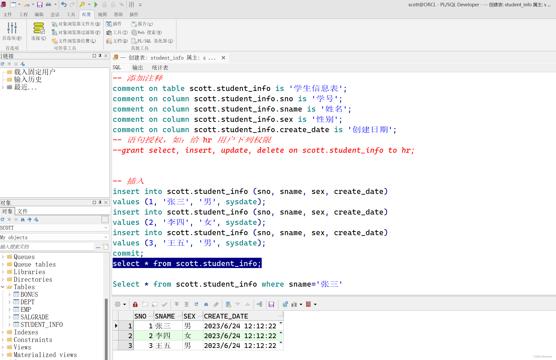556x360 pixels.
Task: Run the SQL script with Execute icon
Action: pos(96,5)
